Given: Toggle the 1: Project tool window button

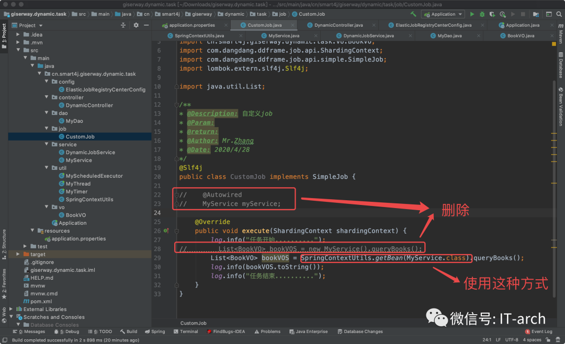Looking at the screenshot, I should tap(4, 36).
